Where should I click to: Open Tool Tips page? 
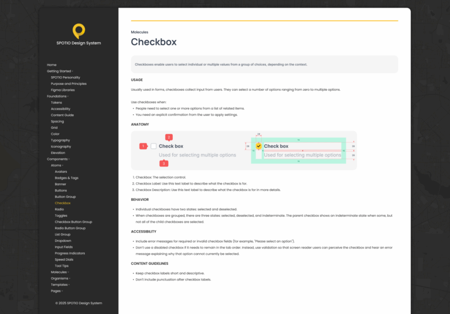click(x=62, y=266)
